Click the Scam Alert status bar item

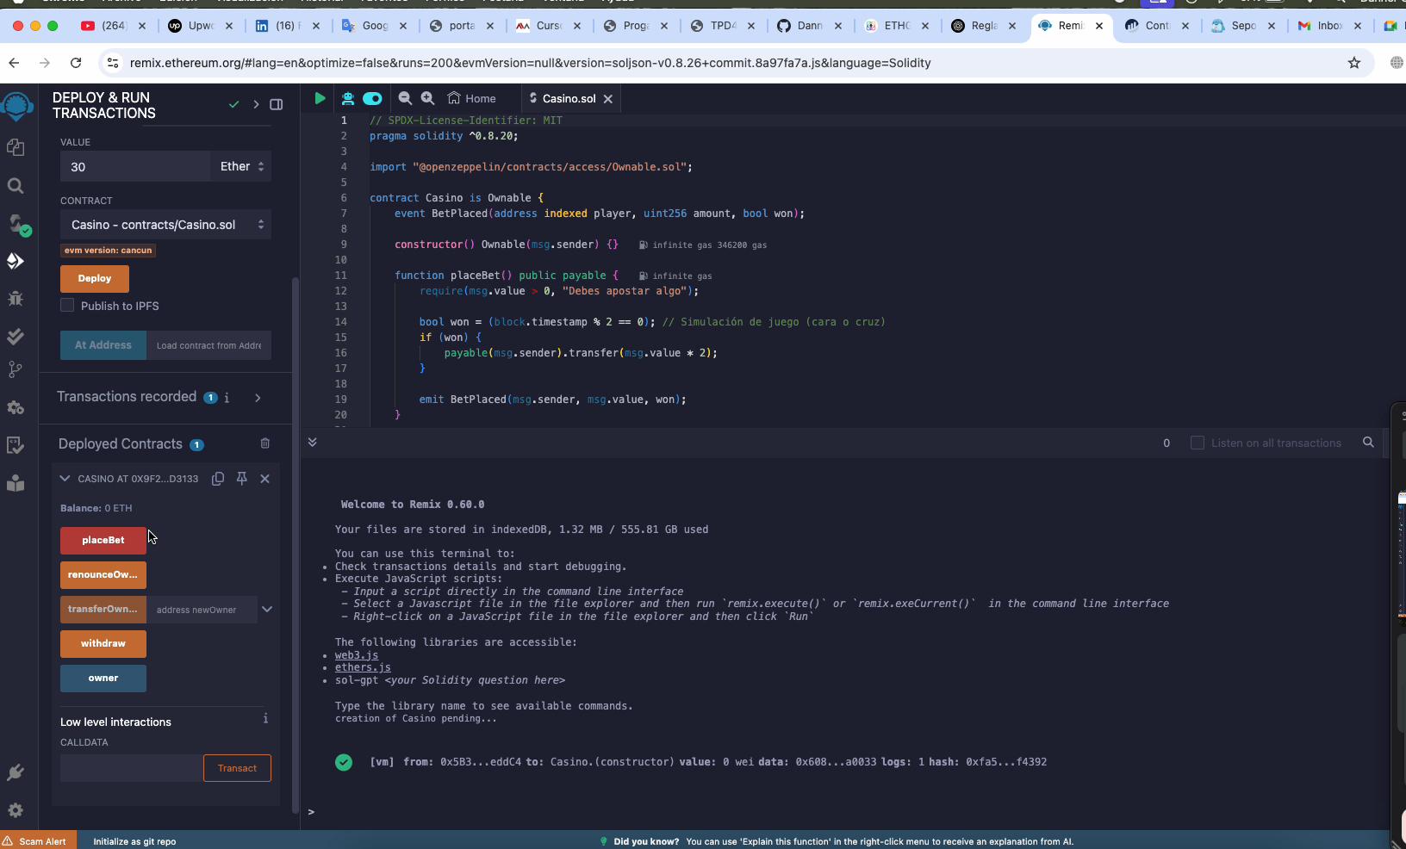pyautogui.click(x=38, y=841)
